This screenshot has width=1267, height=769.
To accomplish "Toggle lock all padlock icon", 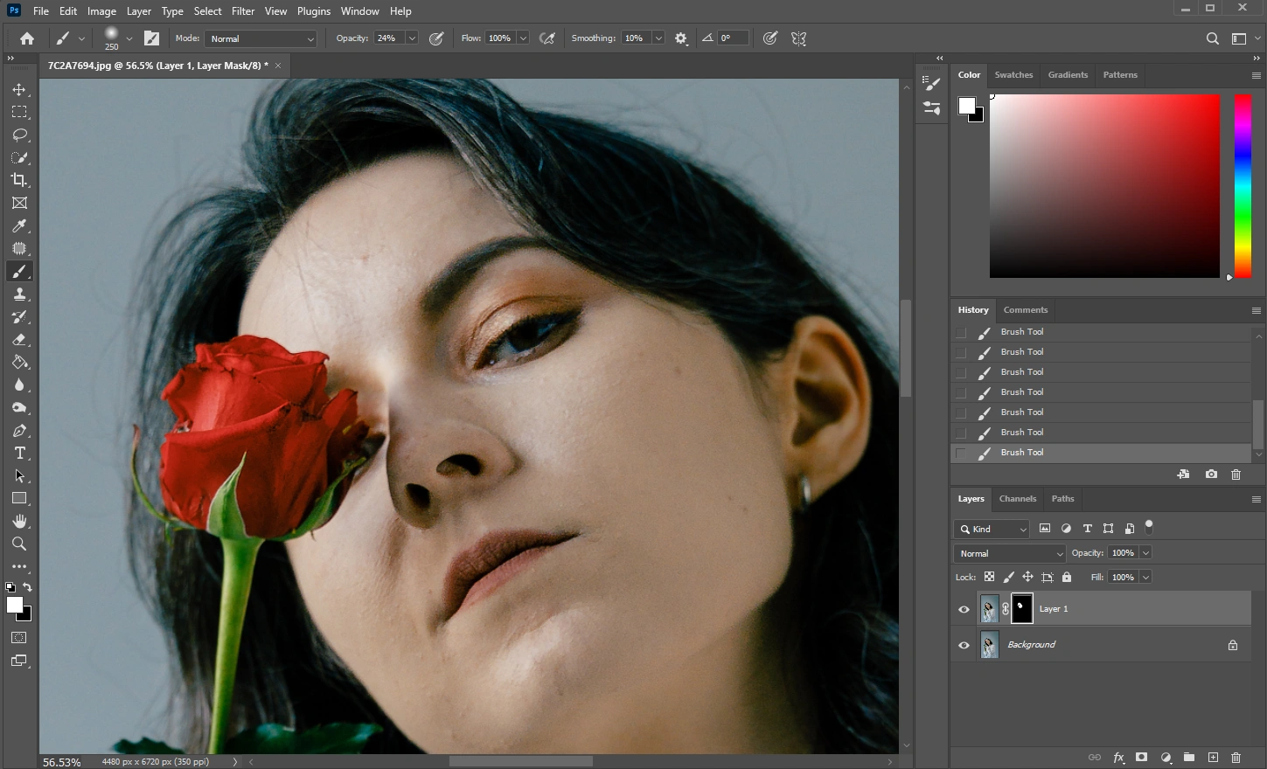I will [x=1067, y=577].
